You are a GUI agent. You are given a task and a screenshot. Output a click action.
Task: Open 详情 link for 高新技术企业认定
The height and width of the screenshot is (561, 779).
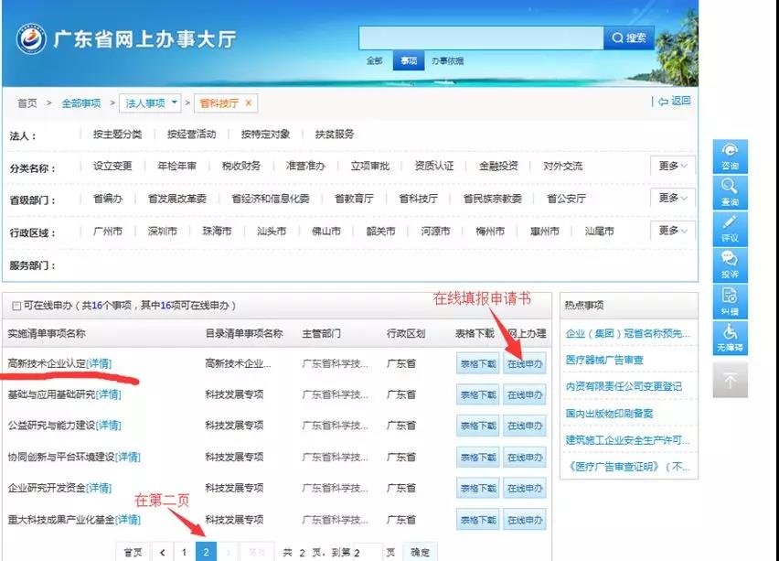point(99,363)
